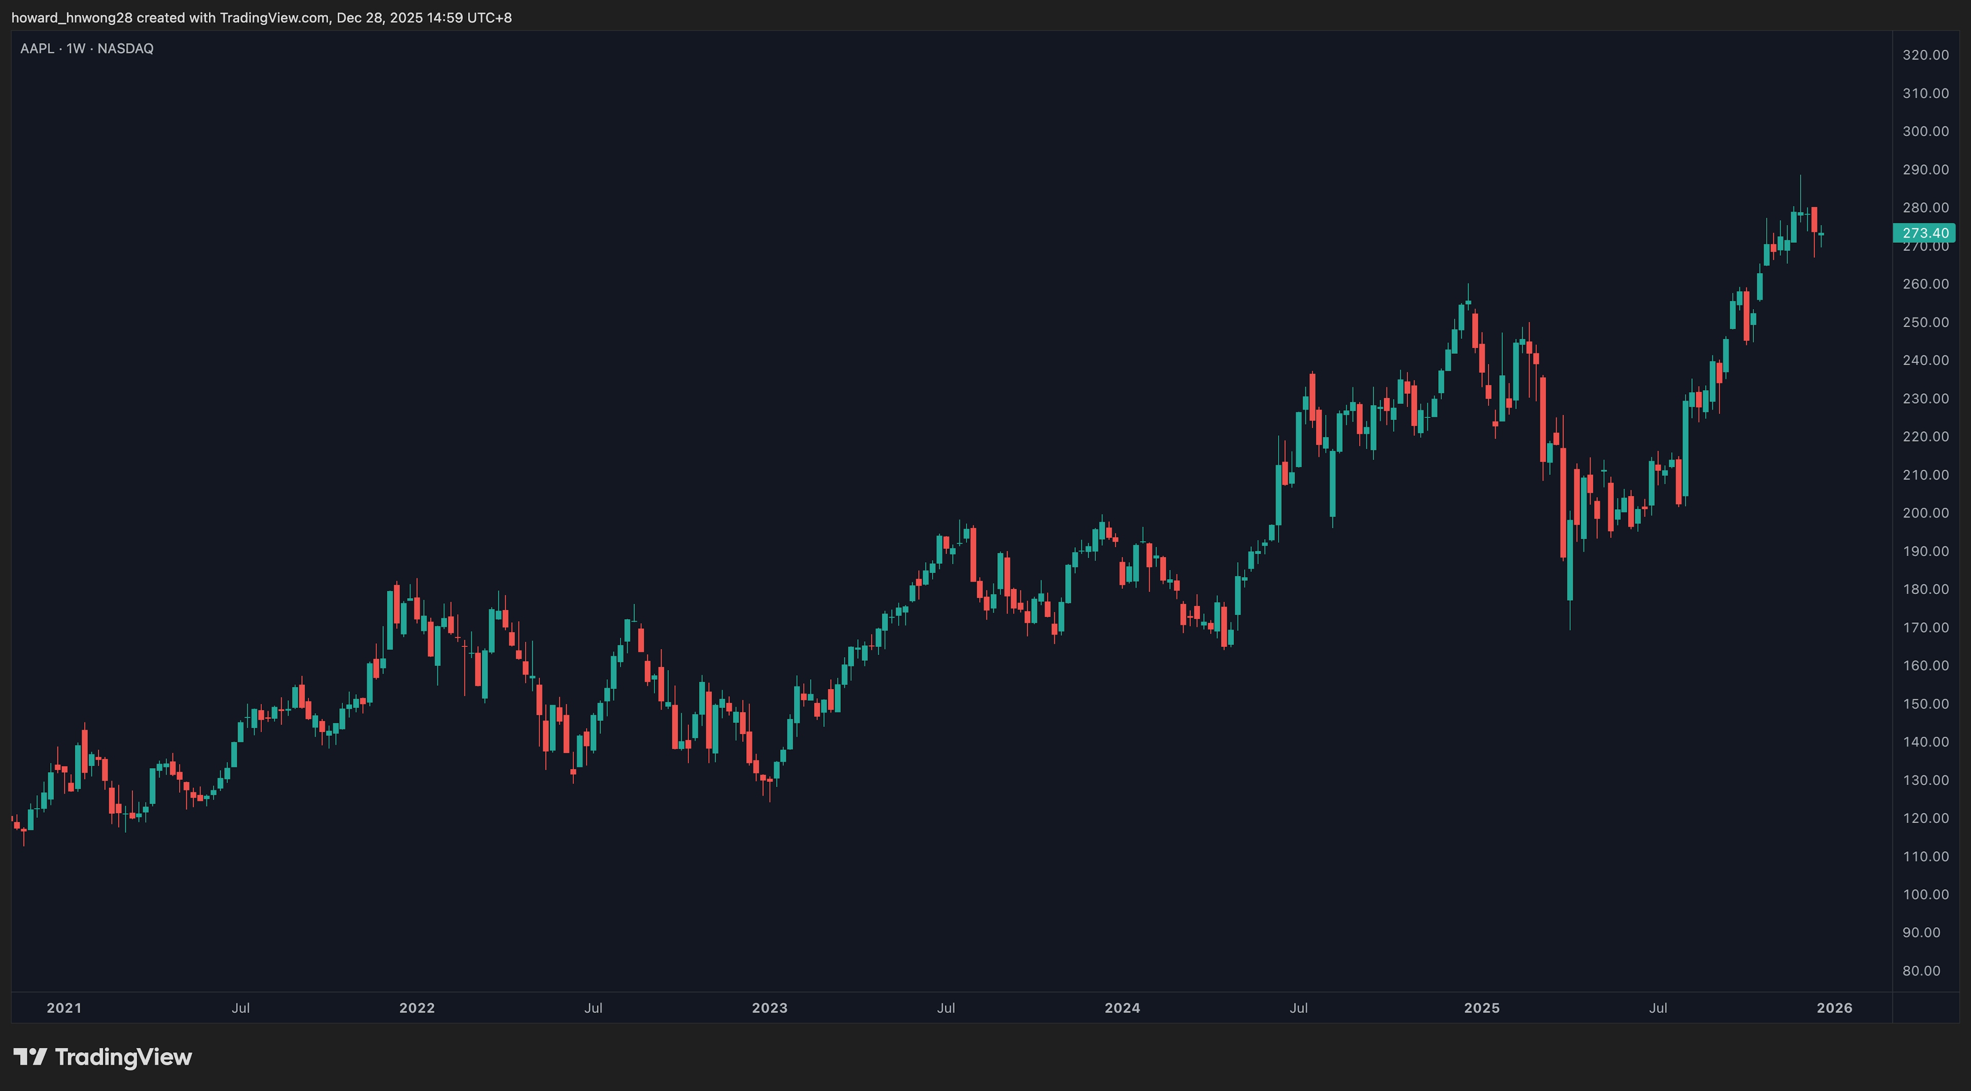Click the 200.00 price axis label
The image size is (1971, 1091).
point(1925,512)
